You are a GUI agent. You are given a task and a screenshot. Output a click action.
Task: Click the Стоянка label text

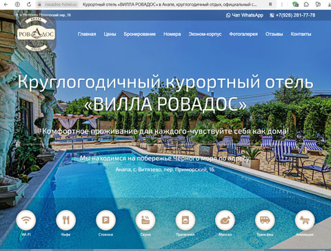tap(106, 234)
